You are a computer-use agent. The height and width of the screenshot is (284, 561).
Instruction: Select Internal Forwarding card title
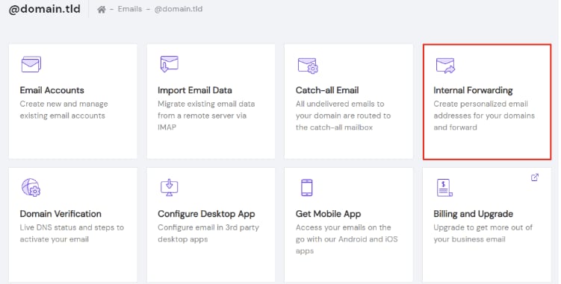pyautogui.click(x=473, y=90)
